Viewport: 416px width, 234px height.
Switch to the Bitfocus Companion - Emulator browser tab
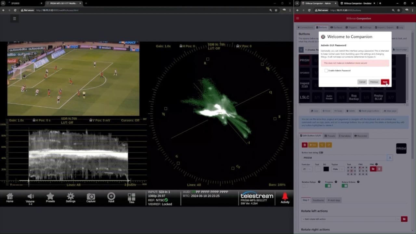pos(357,3)
